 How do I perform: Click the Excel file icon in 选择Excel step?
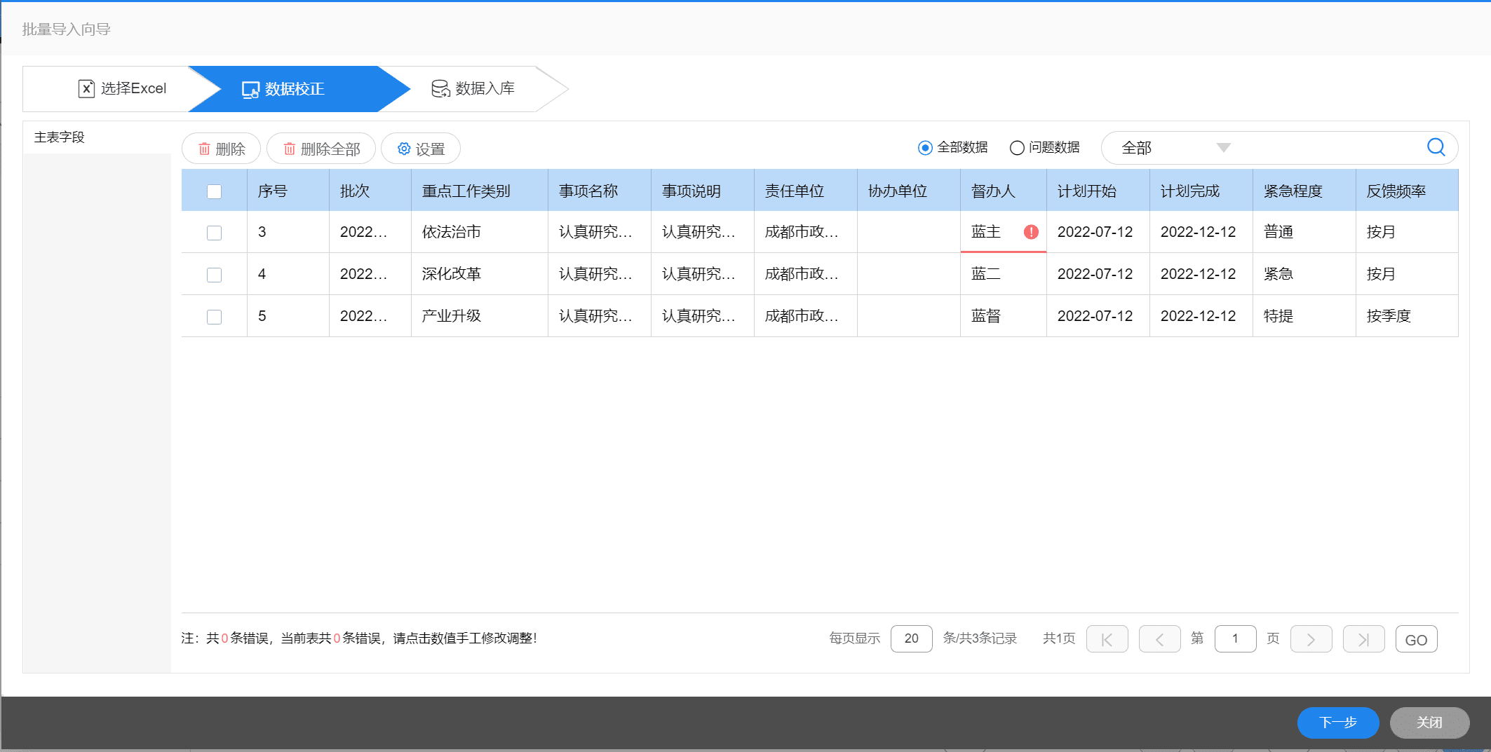point(86,88)
